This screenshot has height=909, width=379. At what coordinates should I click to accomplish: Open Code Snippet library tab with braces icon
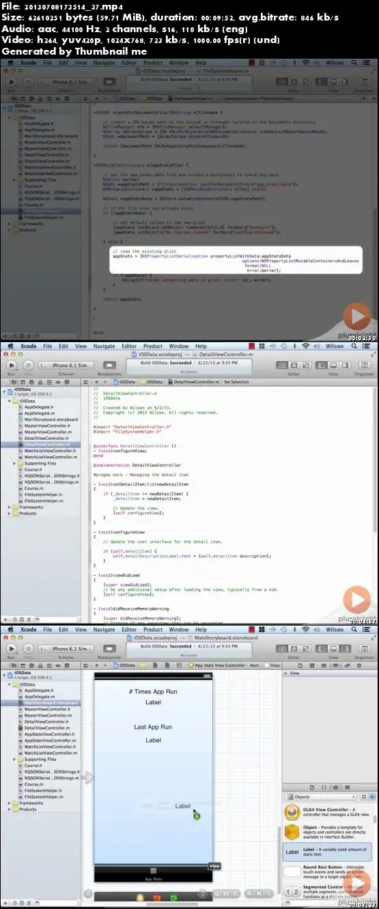(x=324, y=787)
